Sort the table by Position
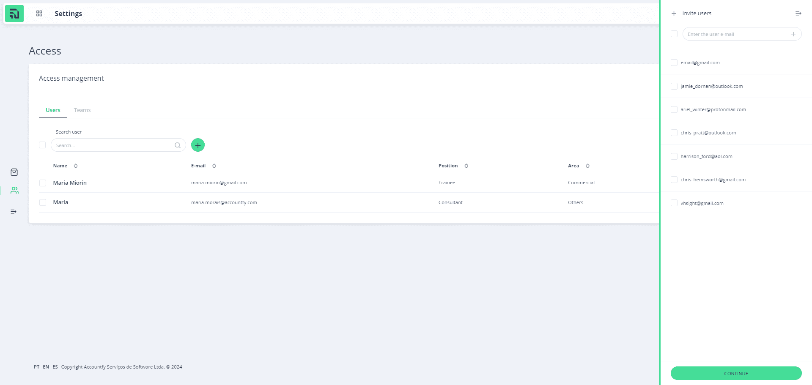The image size is (812, 385). click(x=466, y=166)
